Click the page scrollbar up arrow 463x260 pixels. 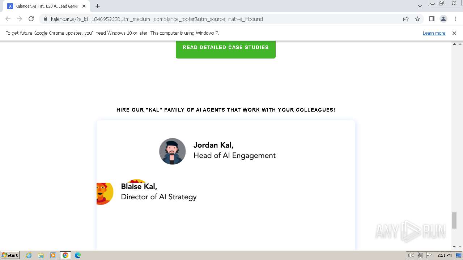click(455, 44)
